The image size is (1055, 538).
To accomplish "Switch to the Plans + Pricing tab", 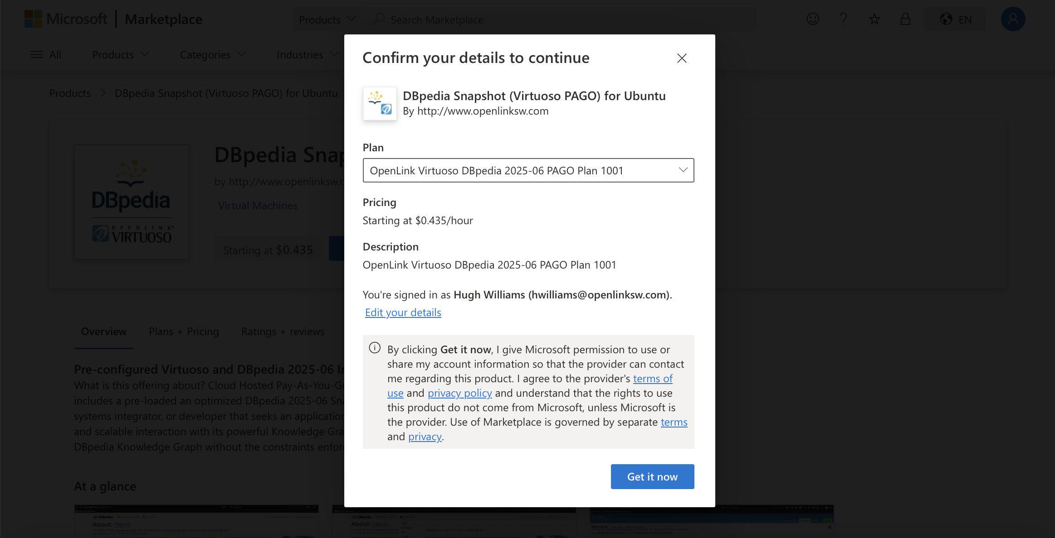I will [184, 331].
